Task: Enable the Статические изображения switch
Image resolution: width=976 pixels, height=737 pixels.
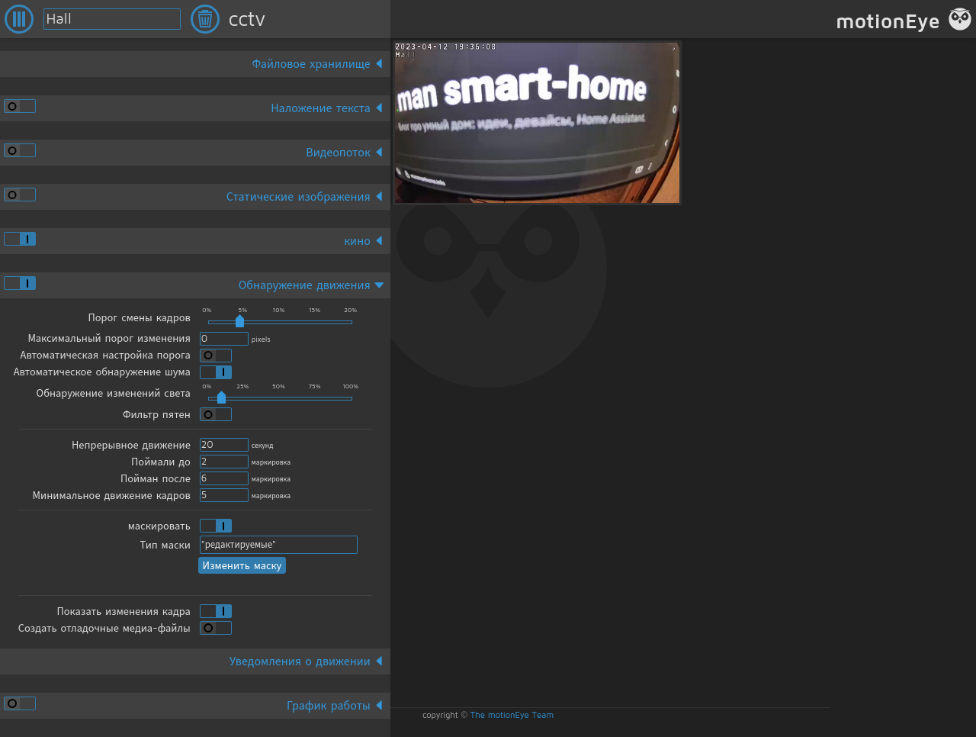Action: click(x=20, y=195)
